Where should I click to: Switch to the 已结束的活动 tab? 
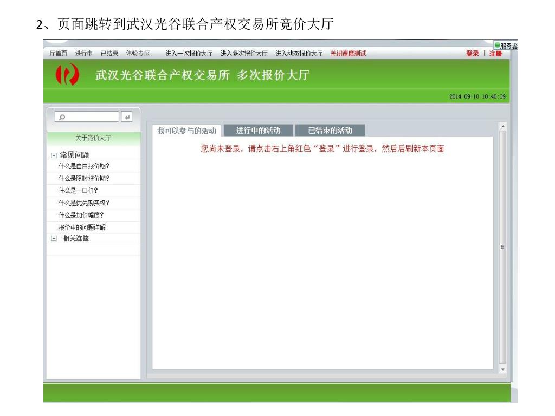pos(330,130)
